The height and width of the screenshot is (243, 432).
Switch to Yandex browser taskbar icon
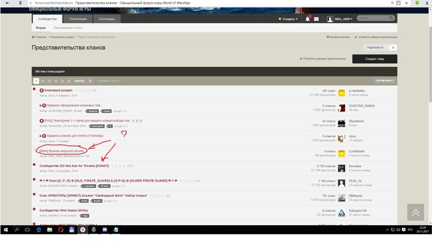(x=83, y=230)
